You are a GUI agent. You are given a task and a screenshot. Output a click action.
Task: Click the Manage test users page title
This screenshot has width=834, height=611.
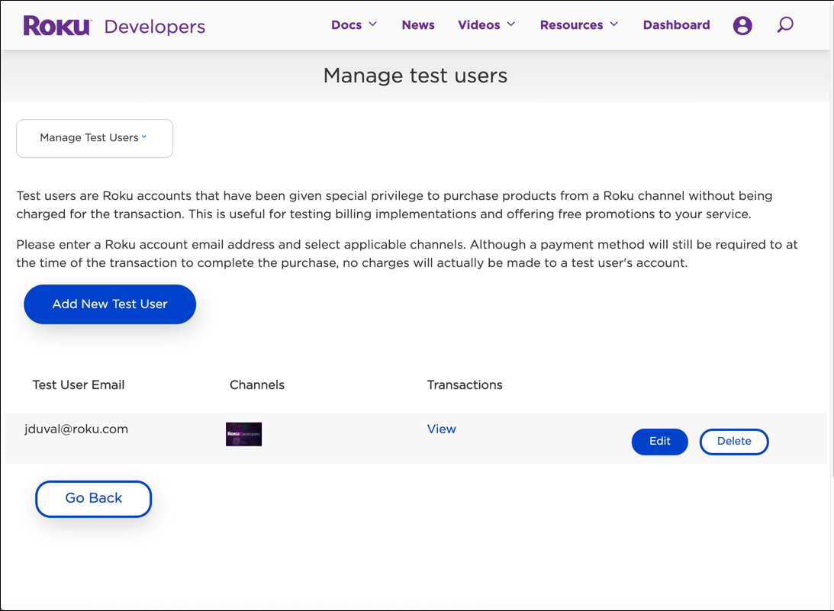coord(415,76)
